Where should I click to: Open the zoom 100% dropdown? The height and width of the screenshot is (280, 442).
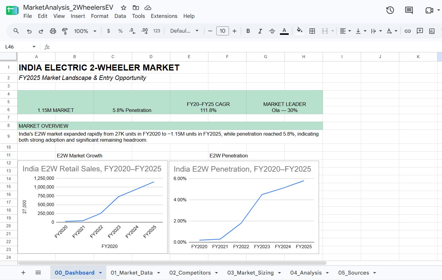coord(85,31)
